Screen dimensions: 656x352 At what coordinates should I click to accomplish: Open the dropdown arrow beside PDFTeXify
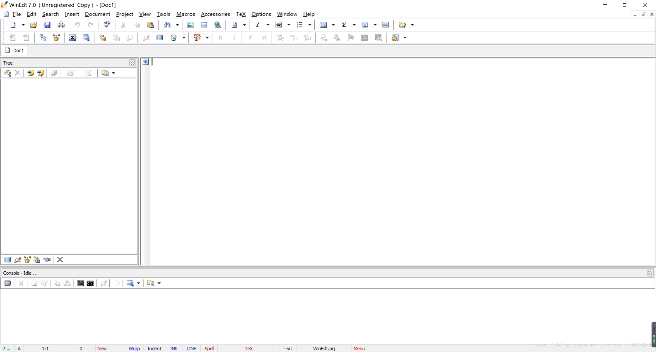click(207, 38)
